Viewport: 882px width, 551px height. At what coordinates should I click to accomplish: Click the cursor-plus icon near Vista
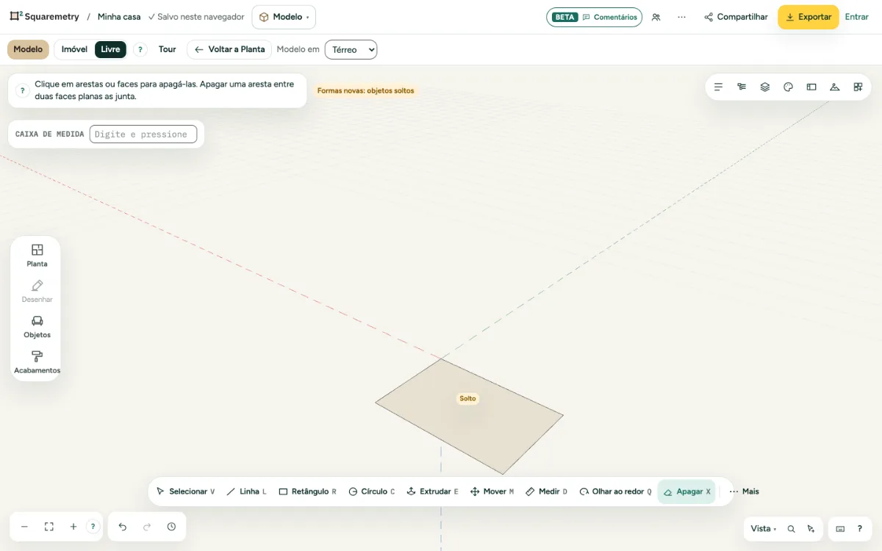click(811, 529)
